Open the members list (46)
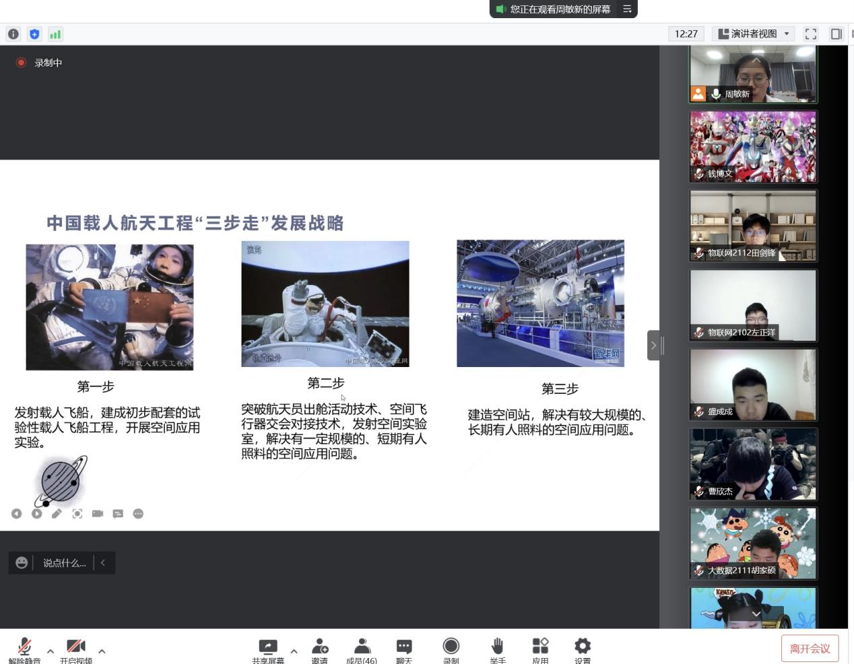854x664 pixels. coord(362,649)
